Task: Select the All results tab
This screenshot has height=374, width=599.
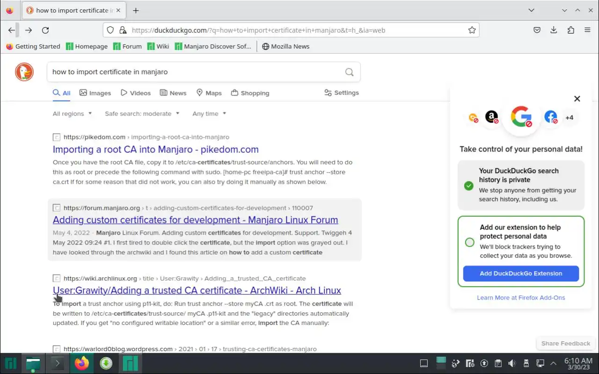Action: point(61,93)
